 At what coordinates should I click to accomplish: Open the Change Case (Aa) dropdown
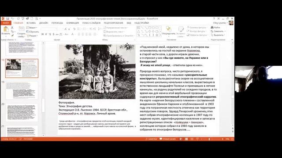click(67, 34)
